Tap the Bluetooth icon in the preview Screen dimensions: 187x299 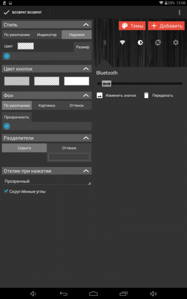105,42
